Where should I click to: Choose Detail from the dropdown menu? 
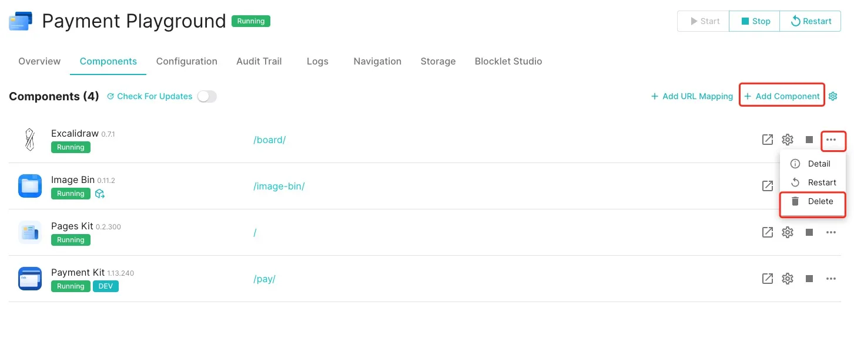(812, 164)
